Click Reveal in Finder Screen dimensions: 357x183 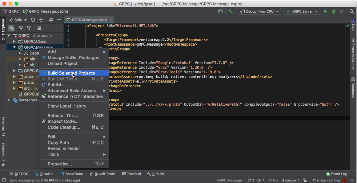click(x=74, y=148)
